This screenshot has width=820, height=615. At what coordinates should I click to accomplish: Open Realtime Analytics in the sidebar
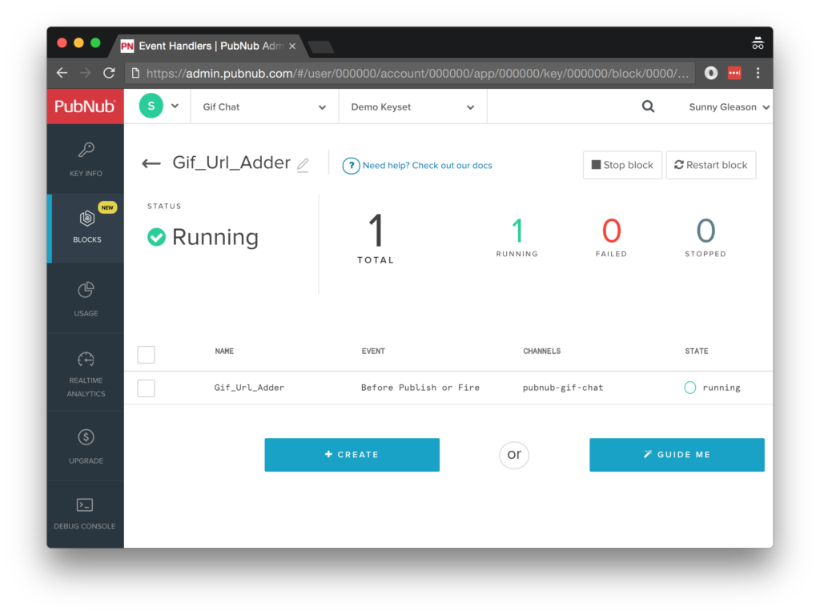[x=86, y=372]
